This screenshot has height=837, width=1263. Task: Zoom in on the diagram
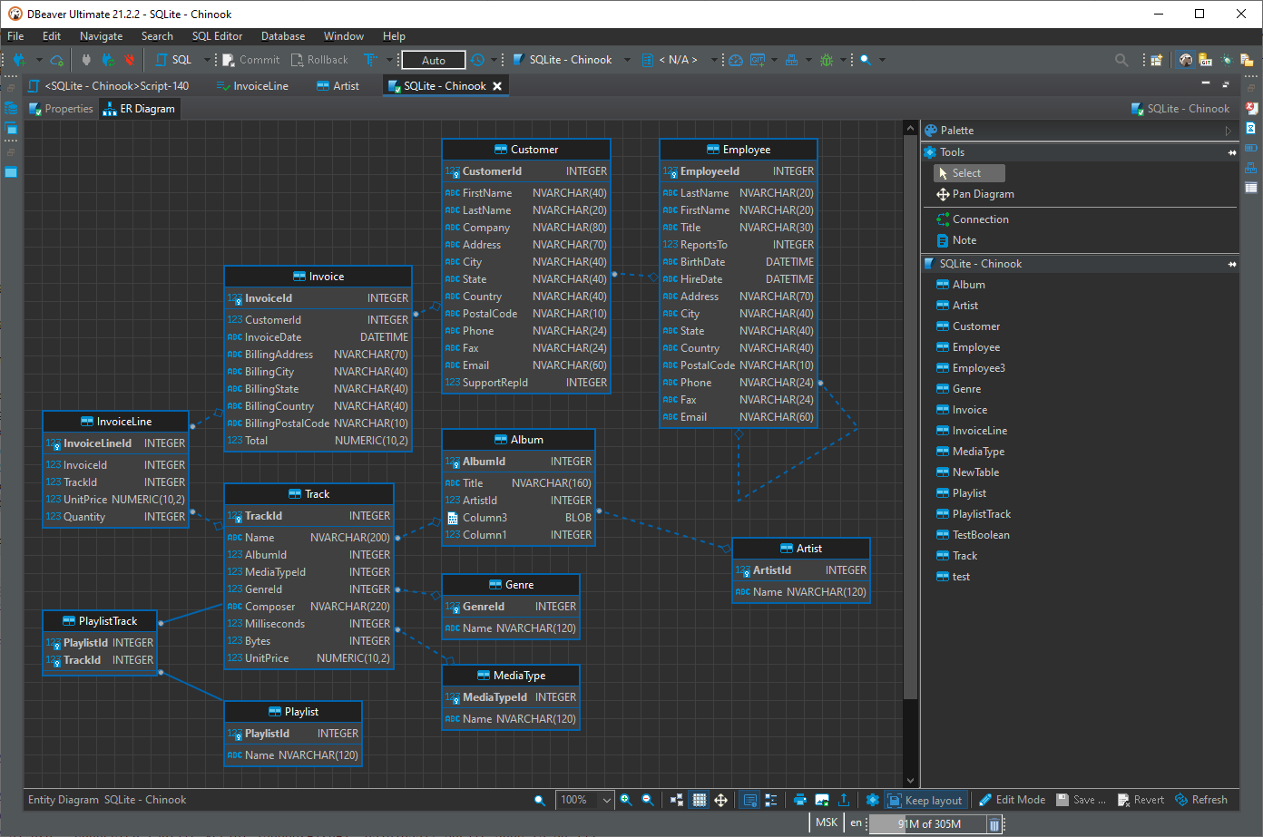627,800
